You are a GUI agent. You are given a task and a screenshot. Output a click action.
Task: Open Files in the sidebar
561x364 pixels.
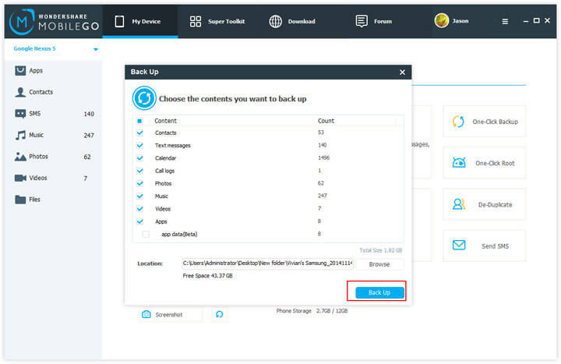(54, 200)
